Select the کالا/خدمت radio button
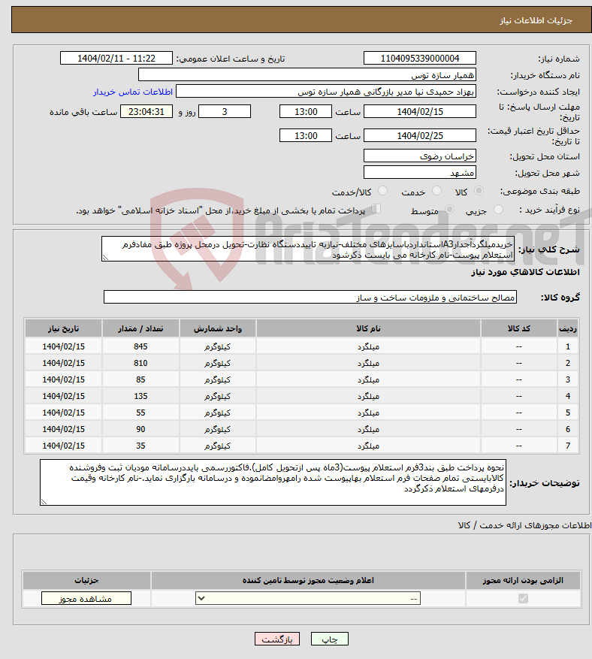This screenshot has width=592, height=659. [x=382, y=191]
